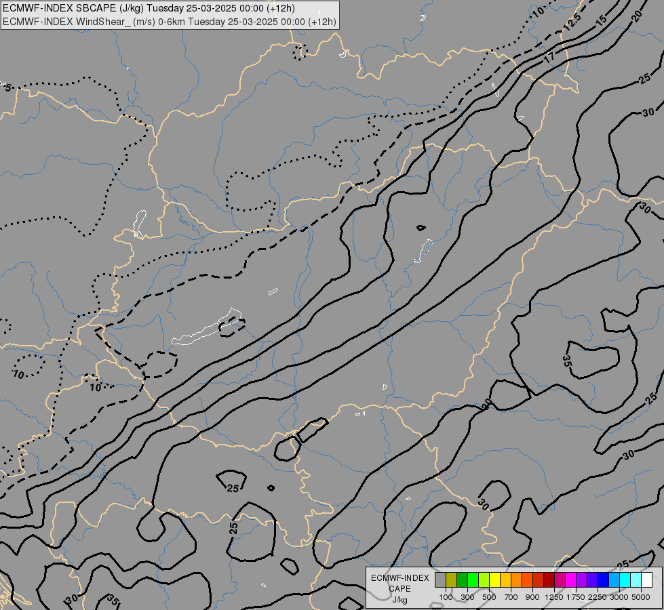Click the lime yellow-green legend swatch
The height and width of the screenshot is (610, 664).
484,579
